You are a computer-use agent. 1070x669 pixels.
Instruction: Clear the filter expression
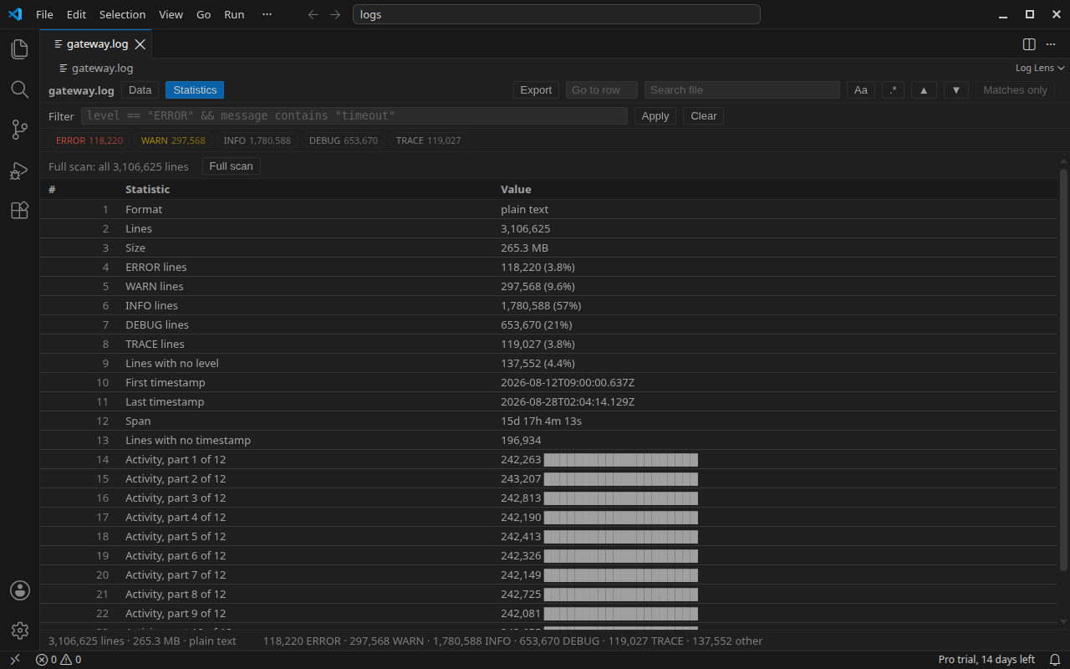click(x=704, y=116)
